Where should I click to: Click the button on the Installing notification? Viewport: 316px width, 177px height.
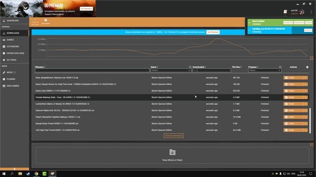point(308,30)
